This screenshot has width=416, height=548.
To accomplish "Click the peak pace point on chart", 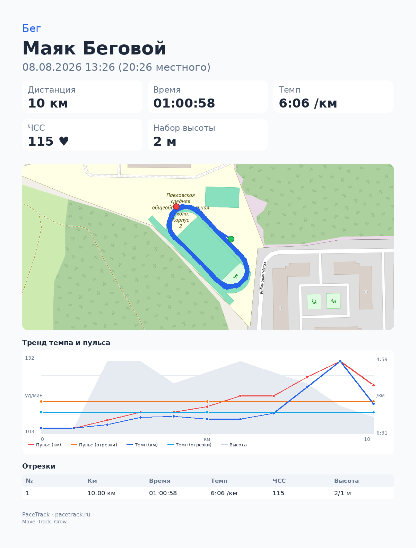I will tap(340, 361).
